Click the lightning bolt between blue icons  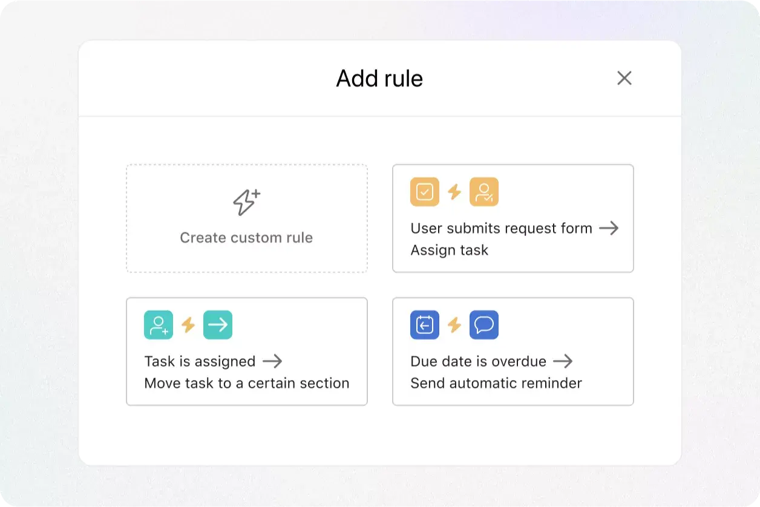click(454, 324)
